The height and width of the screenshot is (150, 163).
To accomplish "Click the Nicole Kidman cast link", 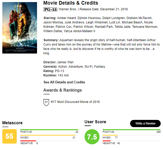I will pos(98,24).
